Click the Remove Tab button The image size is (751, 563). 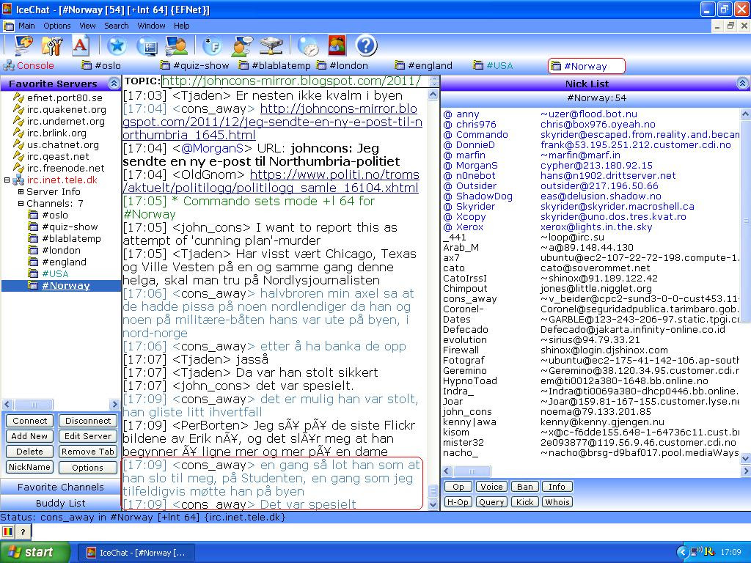coord(88,452)
